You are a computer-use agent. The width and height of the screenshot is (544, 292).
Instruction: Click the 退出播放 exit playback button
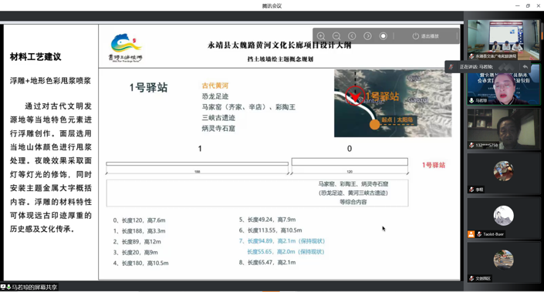click(x=426, y=36)
